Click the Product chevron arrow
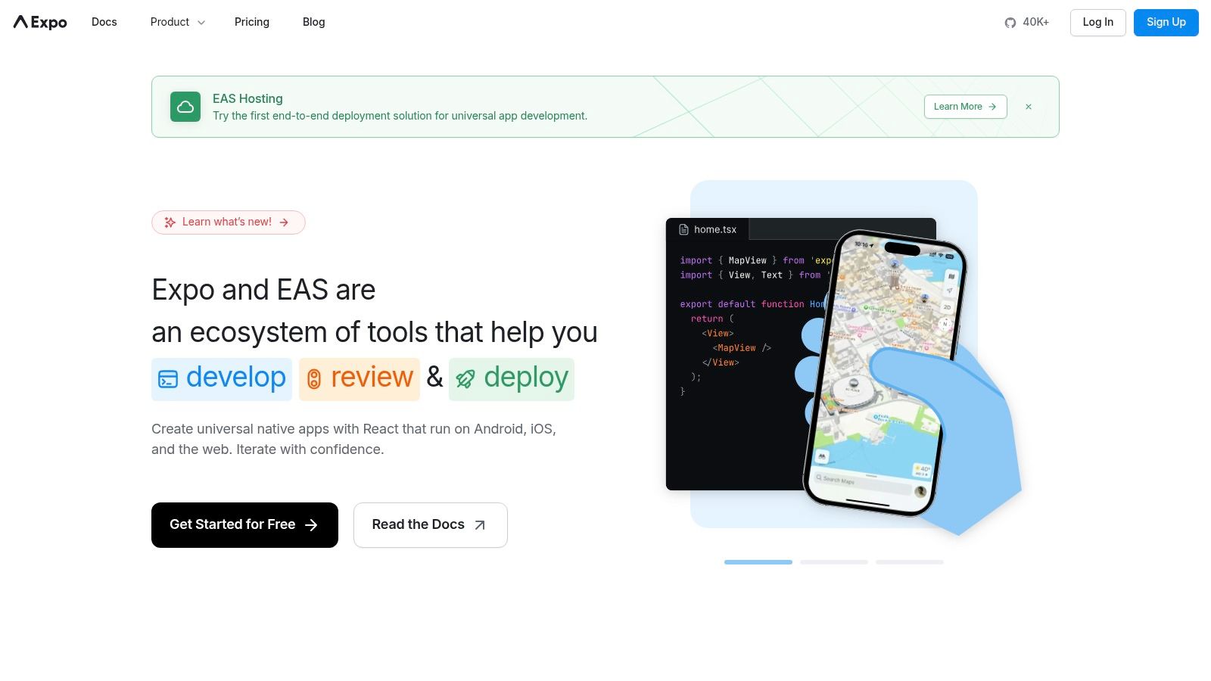The height and width of the screenshot is (681, 1211). click(x=201, y=23)
